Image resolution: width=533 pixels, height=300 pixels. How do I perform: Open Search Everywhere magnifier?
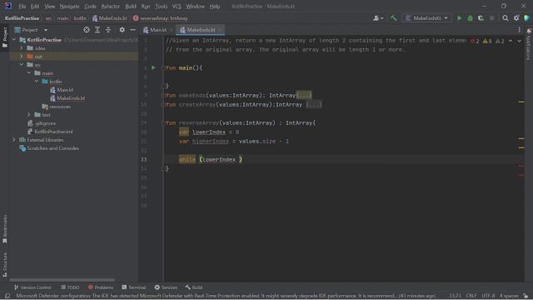(x=506, y=18)
